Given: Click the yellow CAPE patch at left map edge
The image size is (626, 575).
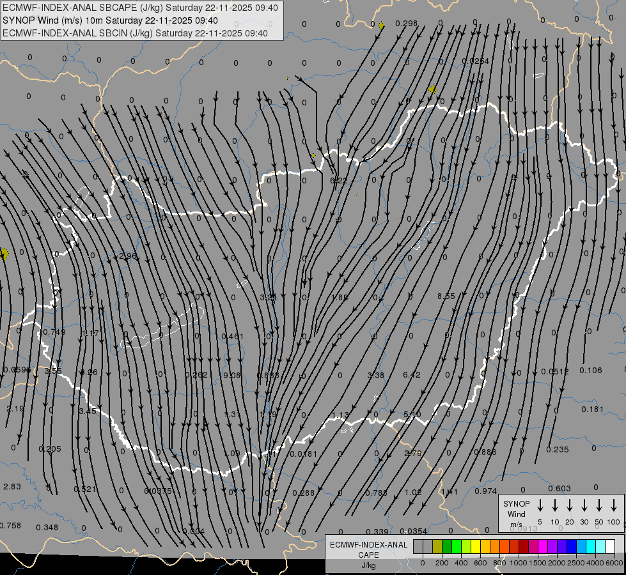Looking at the screenshot, I should (4, 254).
